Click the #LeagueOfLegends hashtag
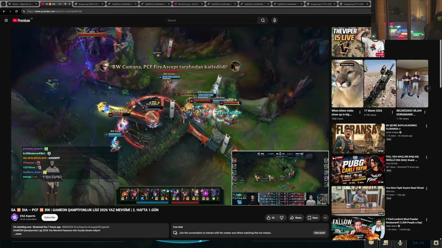The width and height of the screenshot is (442, 248). click(x=99, y=227)
